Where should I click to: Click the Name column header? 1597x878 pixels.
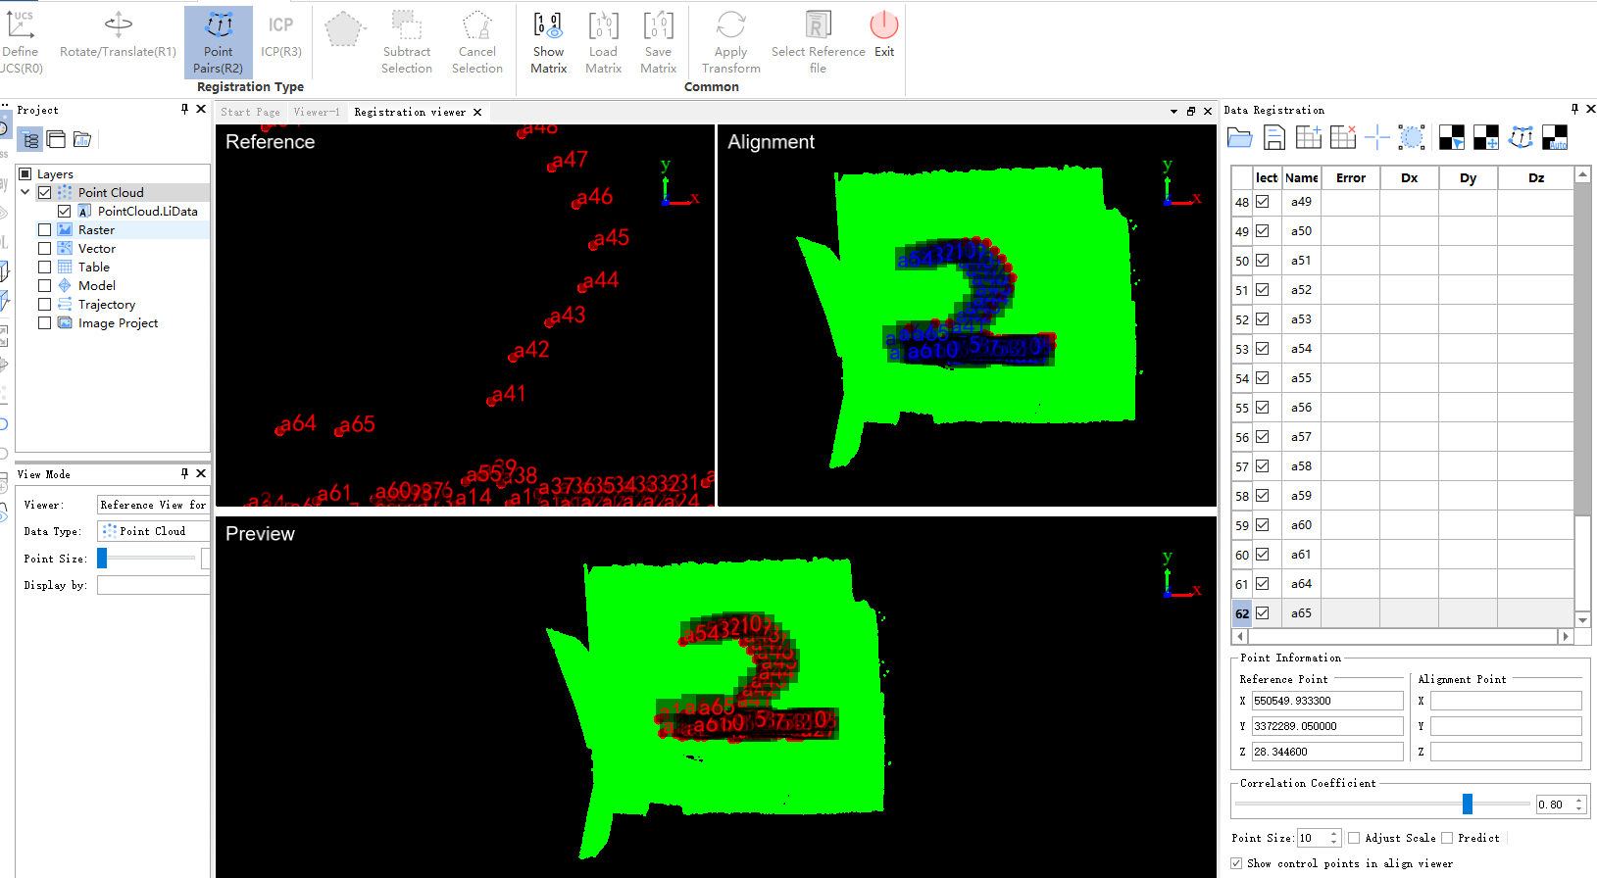click(x=1301, y=178)
